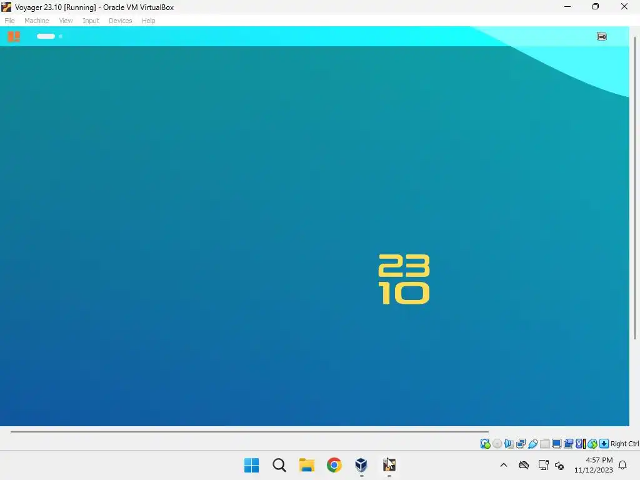Open the Machine menu
Viewport: 640px width, 480px height.
pos(36,21)
